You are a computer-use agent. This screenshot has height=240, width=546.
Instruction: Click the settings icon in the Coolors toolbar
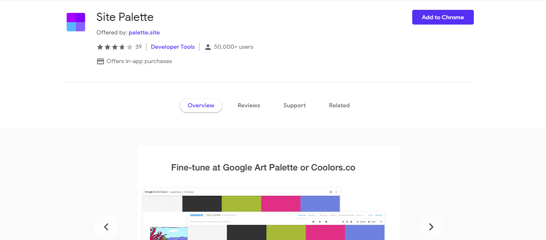[x=320, y=222]
